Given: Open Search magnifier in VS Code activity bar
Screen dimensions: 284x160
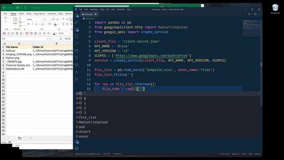Looking at the screenshot, I should coord(77,44).
